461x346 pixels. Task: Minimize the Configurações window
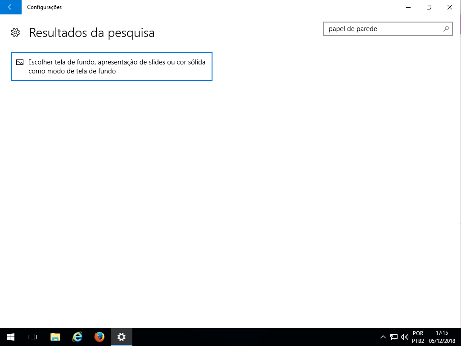click(x=408, y=7)
